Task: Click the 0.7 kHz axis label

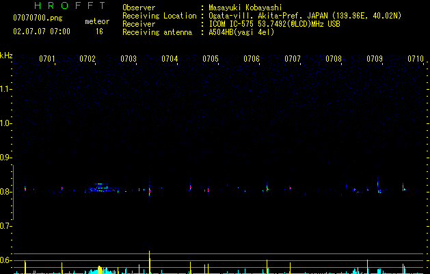Action: pos(5,226)
